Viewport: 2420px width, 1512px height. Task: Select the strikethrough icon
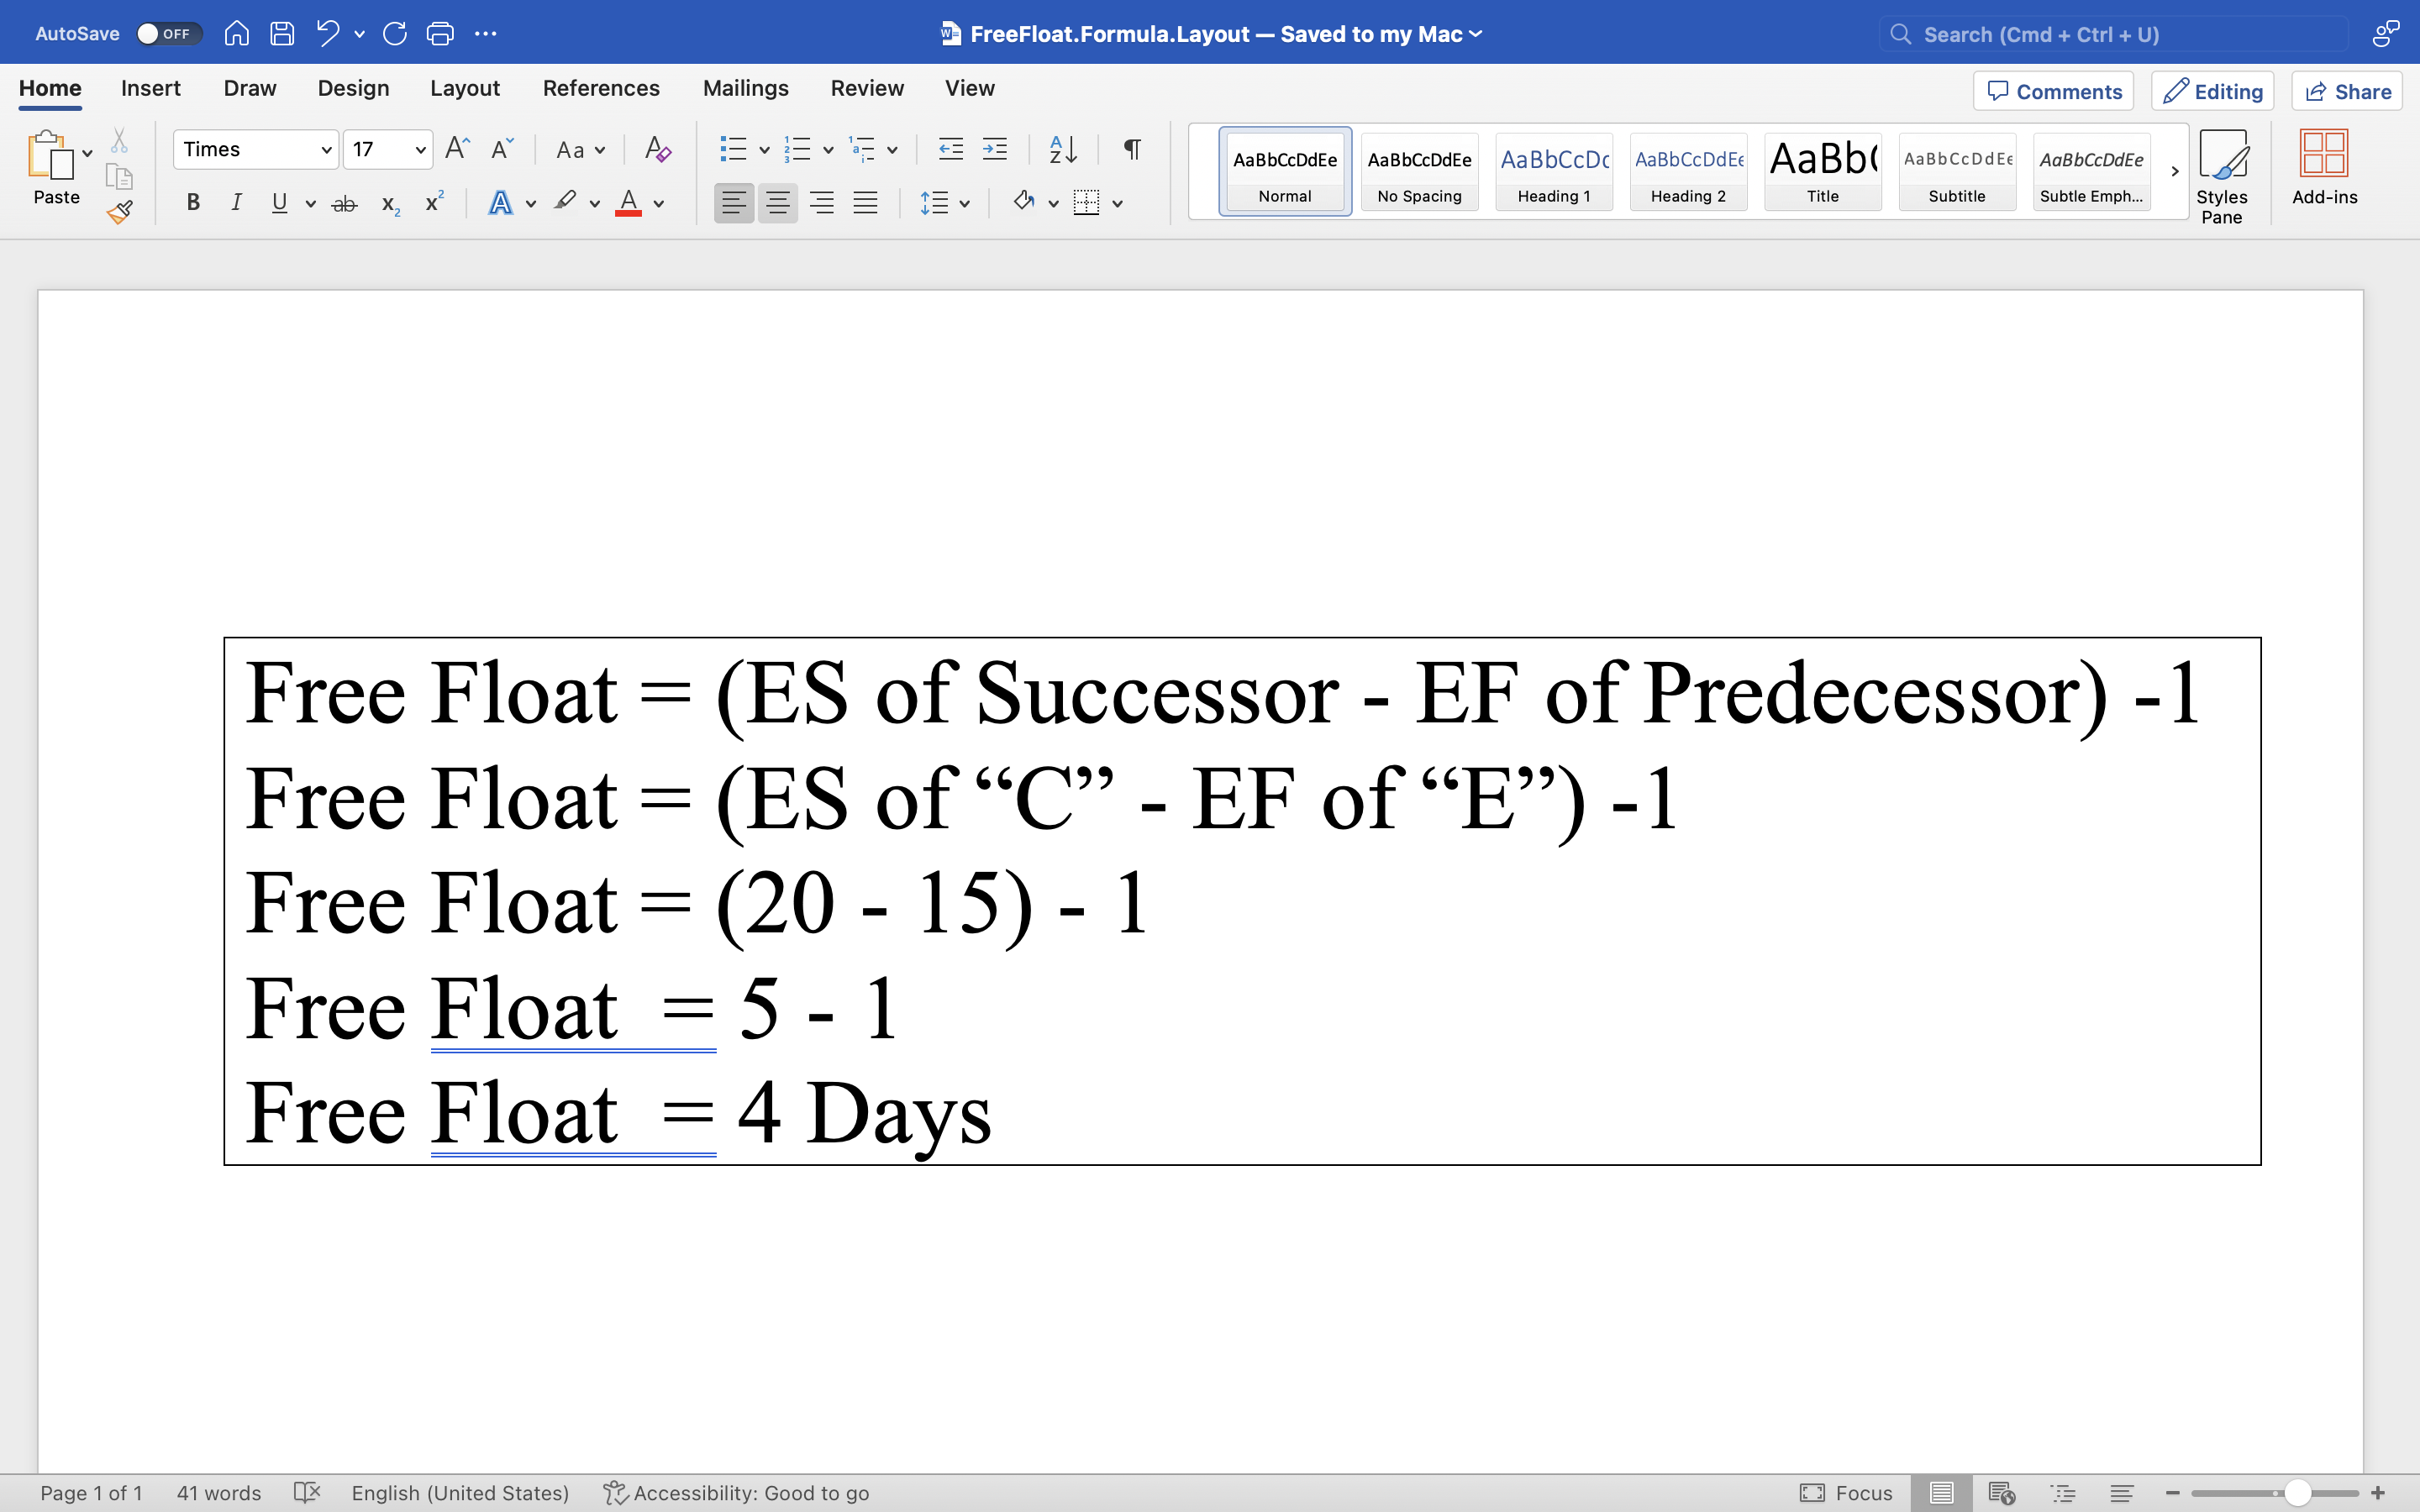(x=344, y=202)
